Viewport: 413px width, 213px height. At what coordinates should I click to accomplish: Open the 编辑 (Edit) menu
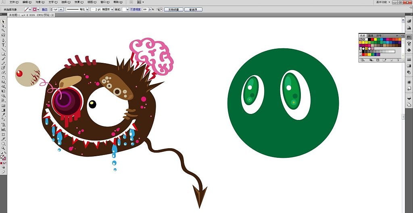(x=27, y=2)
